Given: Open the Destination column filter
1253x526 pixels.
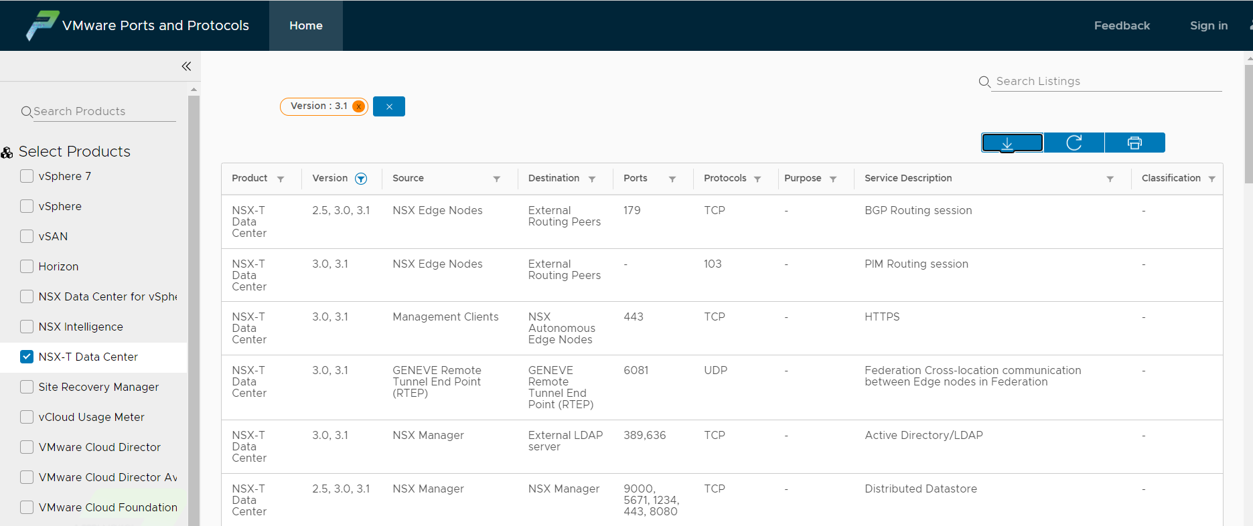Looking at the screenshot, I should click(592, 179).
